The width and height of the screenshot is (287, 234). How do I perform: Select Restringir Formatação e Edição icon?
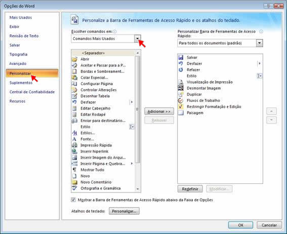[181, 106]
